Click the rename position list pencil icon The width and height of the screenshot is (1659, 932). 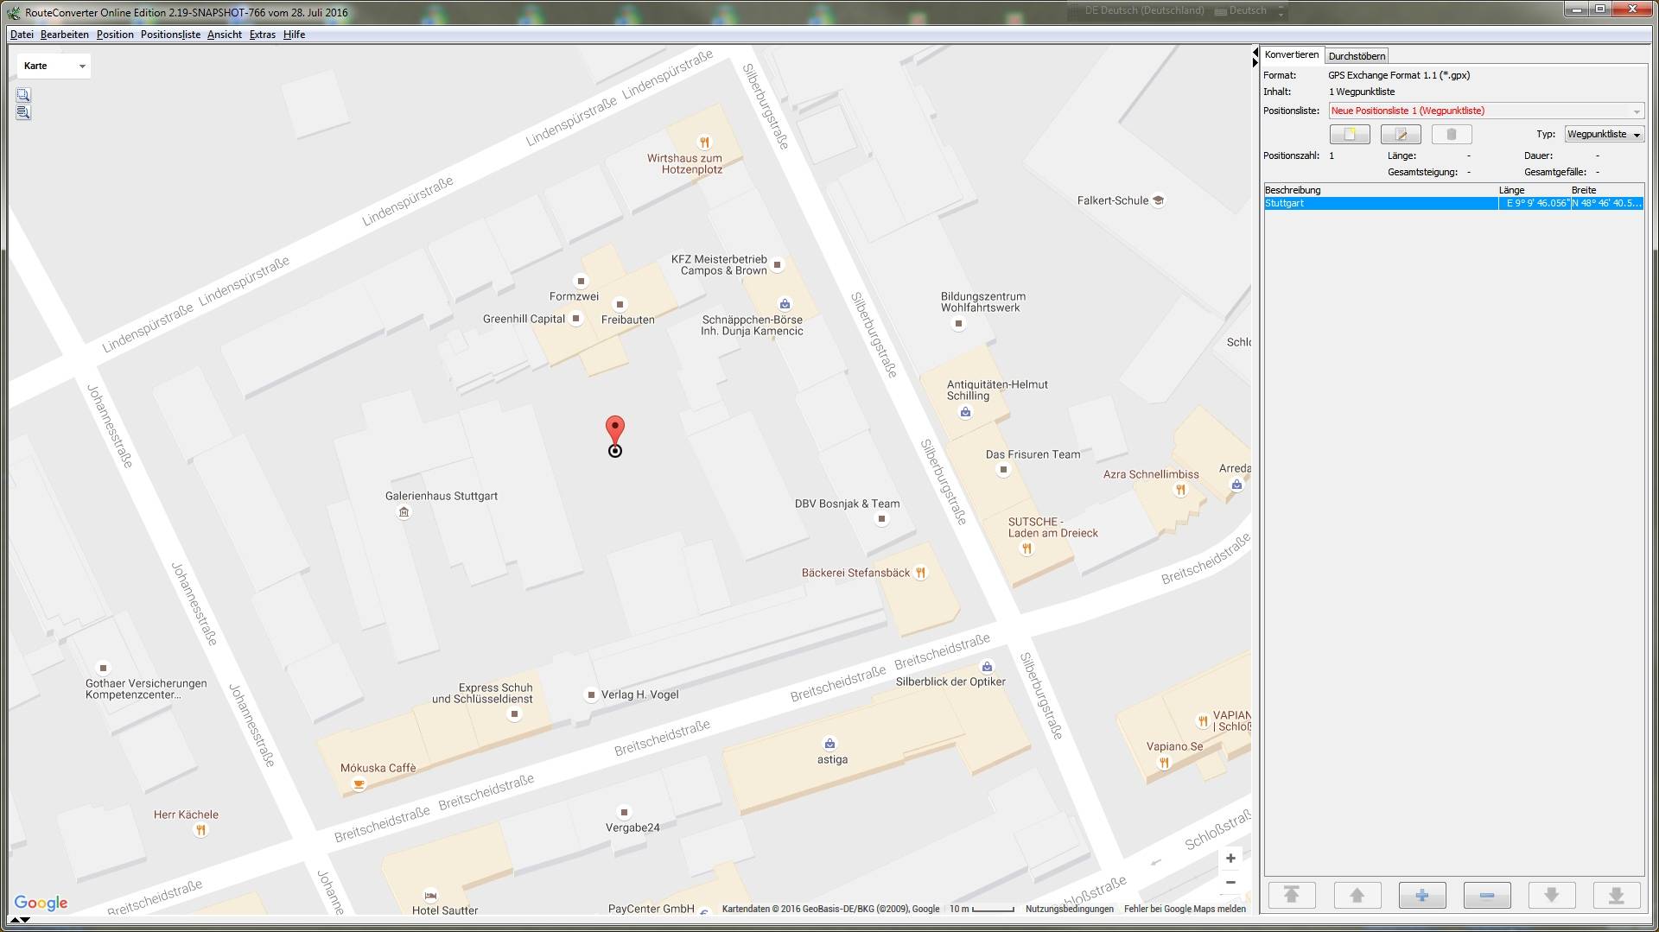click(x=1400, y=135)
